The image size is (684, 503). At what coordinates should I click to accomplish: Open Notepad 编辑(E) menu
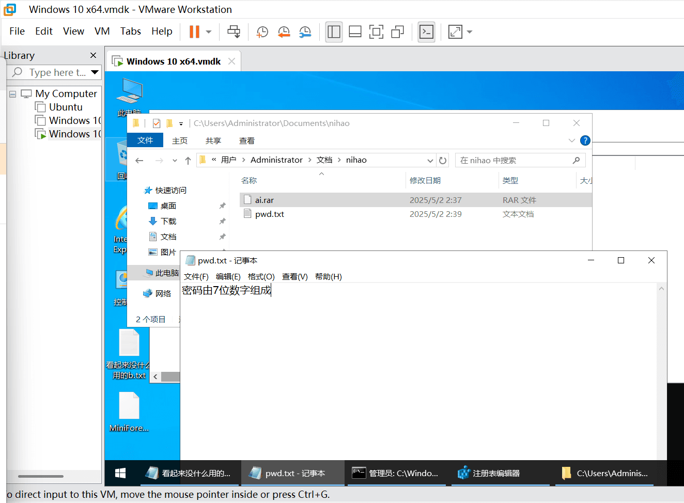[228, 277]
